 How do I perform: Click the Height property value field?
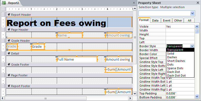[x=180, y=34]
